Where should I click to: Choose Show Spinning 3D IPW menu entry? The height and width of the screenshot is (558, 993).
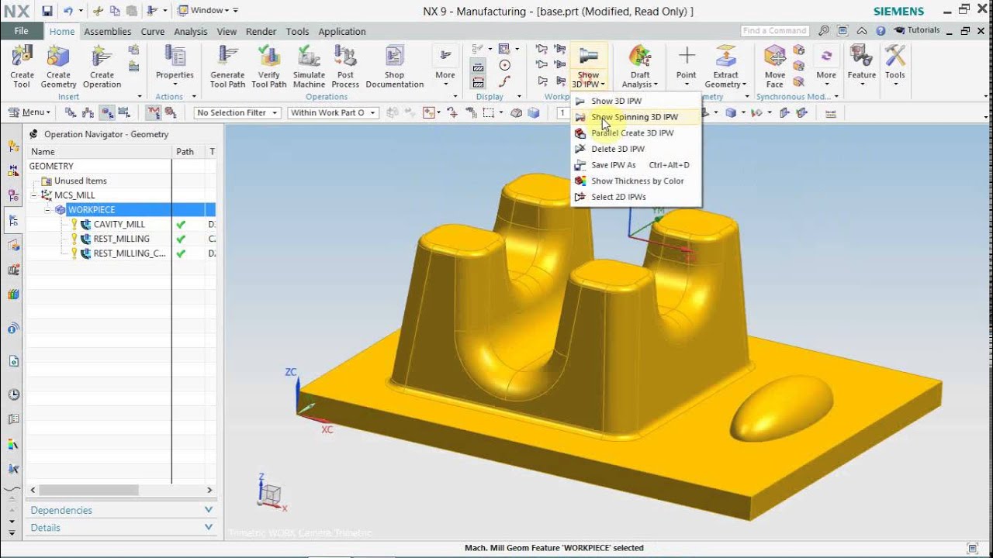click(x=635, y=117)
